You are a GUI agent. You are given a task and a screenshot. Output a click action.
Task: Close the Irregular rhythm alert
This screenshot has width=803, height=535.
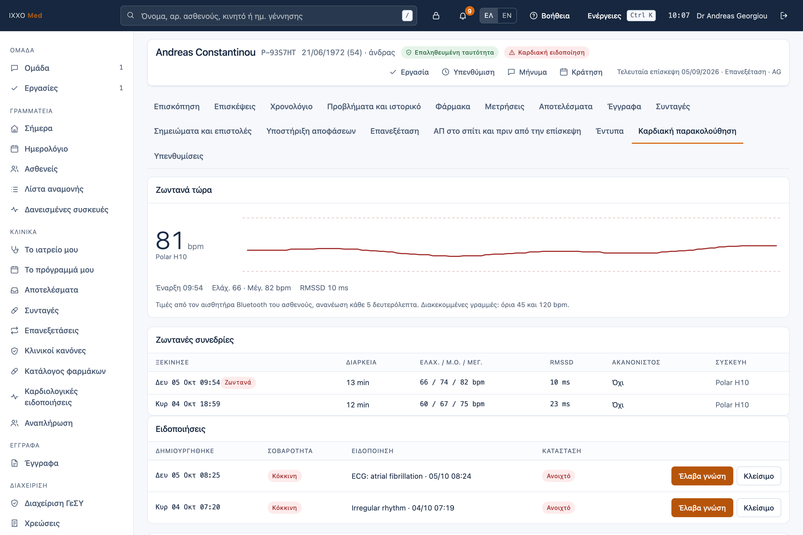click(x=759, y=508)
